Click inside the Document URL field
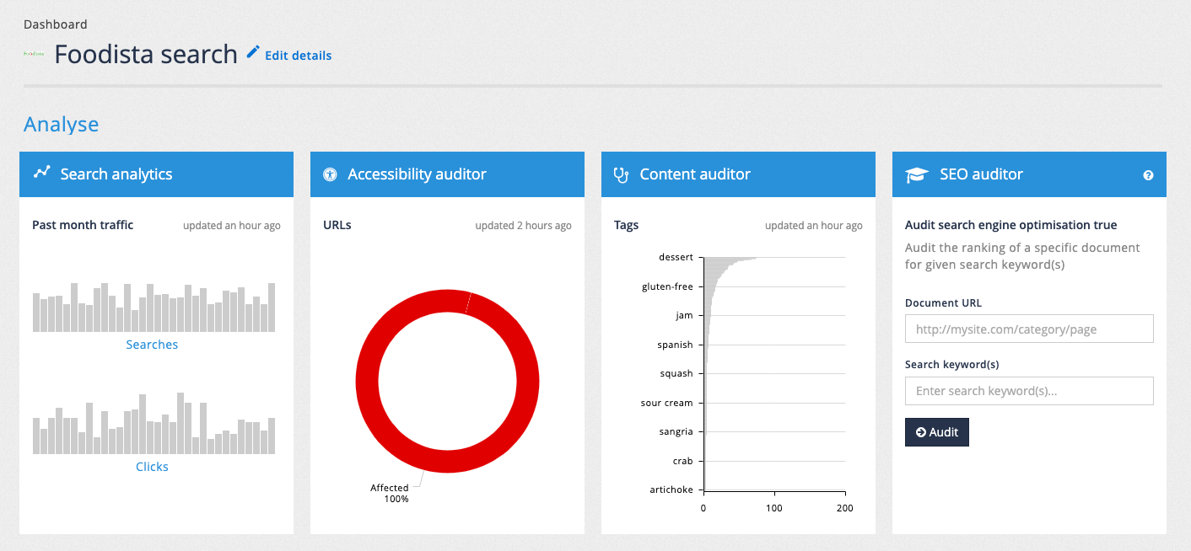Image resolution: width=1191 pixels, height=551 pixels. coord(1028,329)
